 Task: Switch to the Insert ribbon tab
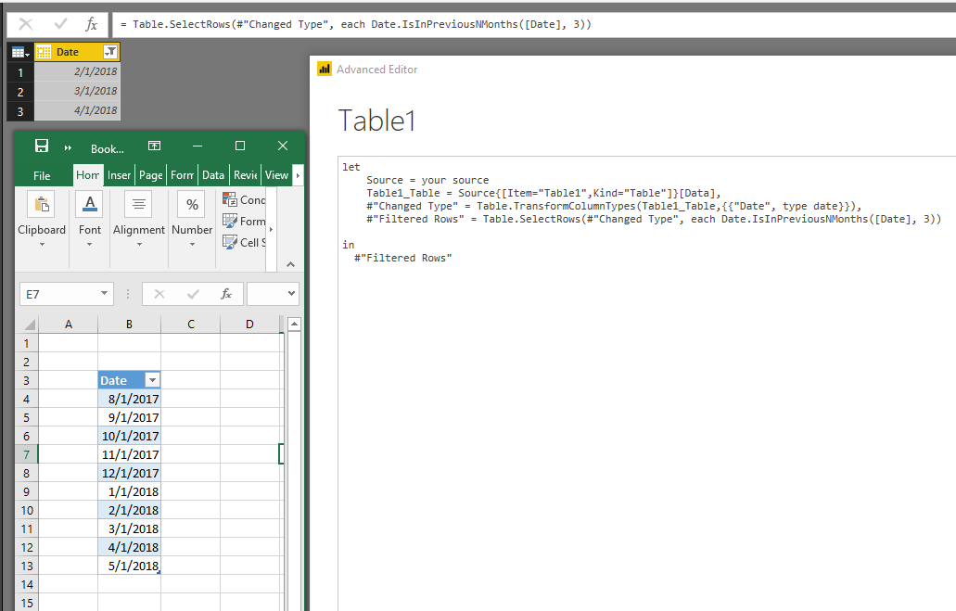click(119, 175)
